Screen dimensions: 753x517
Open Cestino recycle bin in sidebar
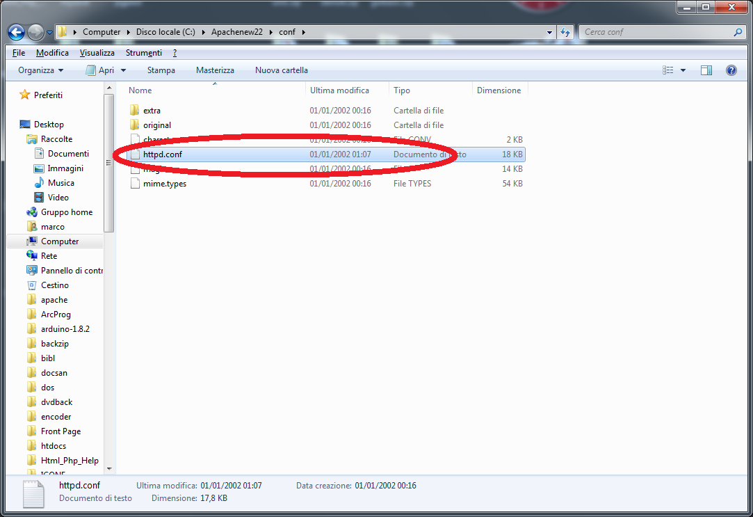click(x=54, y=285)
